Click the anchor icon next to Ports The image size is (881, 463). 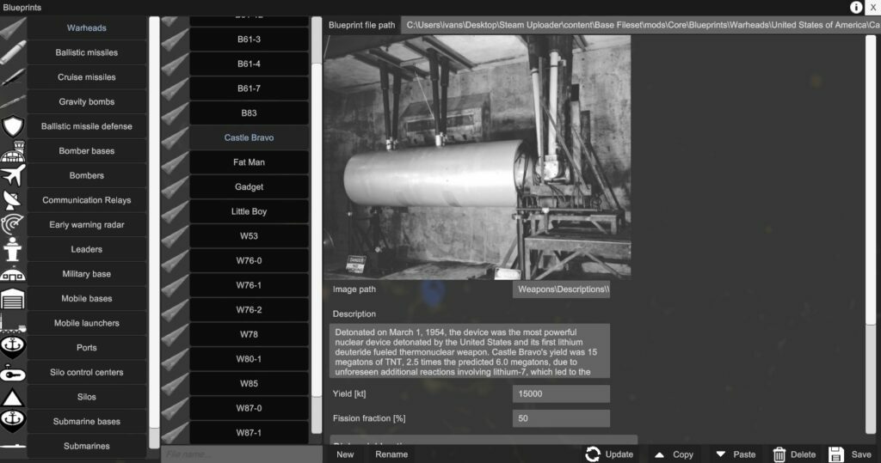13,347
